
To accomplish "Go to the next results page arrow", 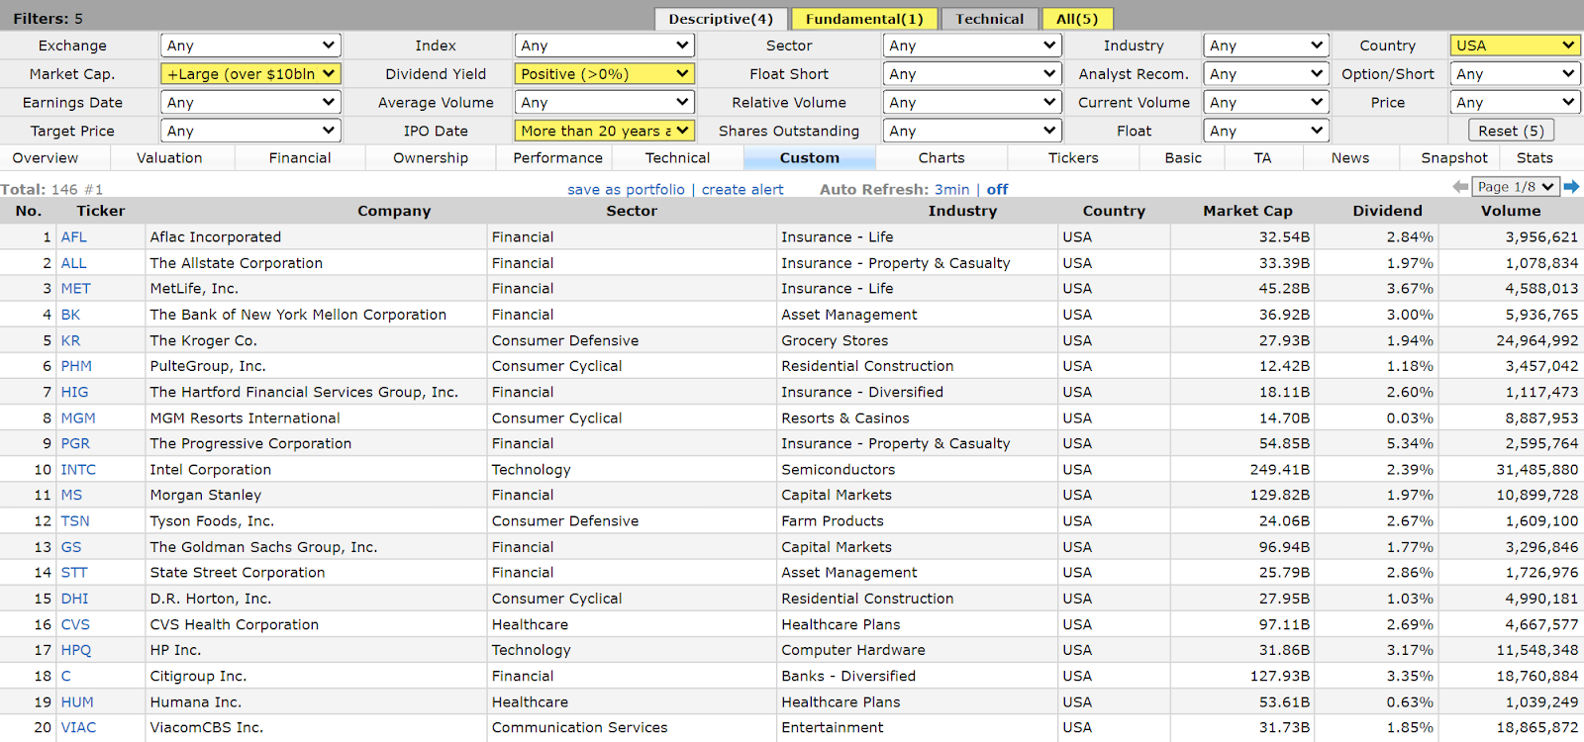I will tap(1571, 187).
